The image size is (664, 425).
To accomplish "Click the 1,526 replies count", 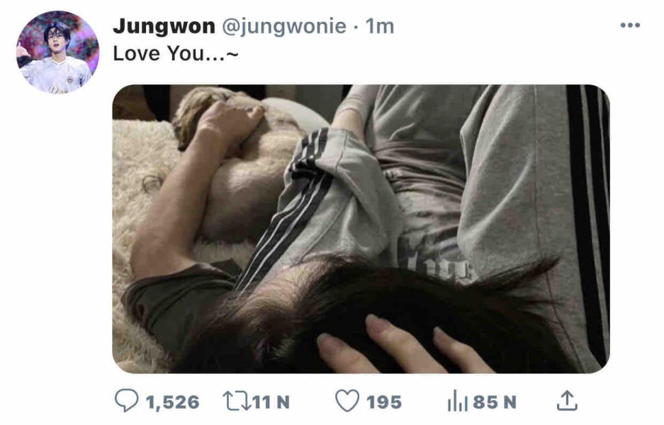I will click(172, 402).
